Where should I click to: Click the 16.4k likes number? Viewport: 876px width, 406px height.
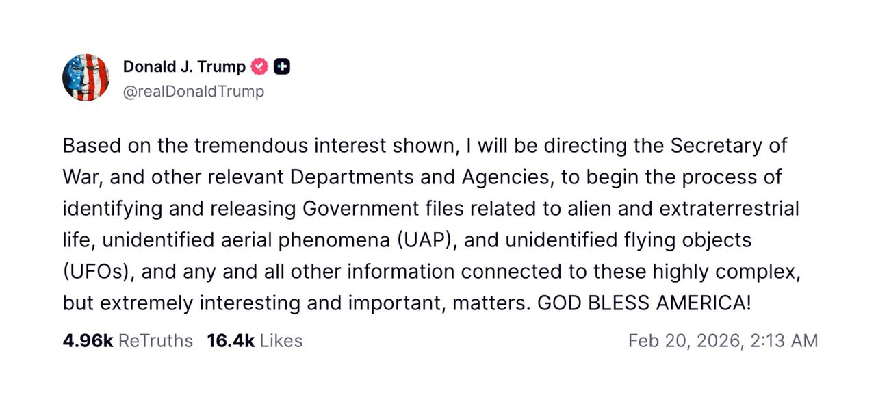231,340
